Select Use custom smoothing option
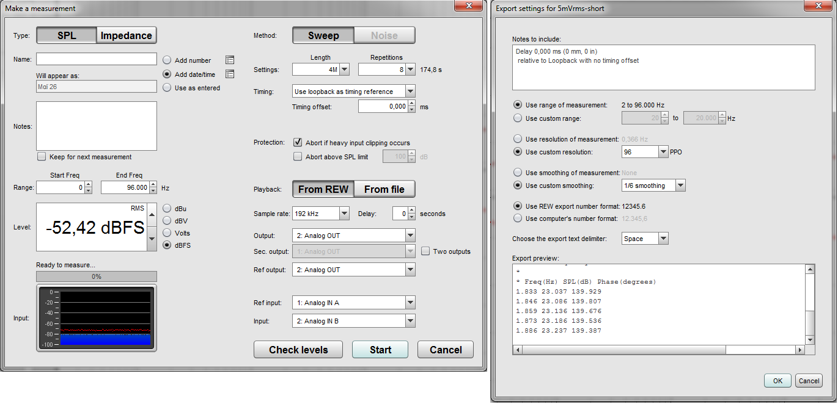The image size is (838, 404). click(x=518, y=186)
